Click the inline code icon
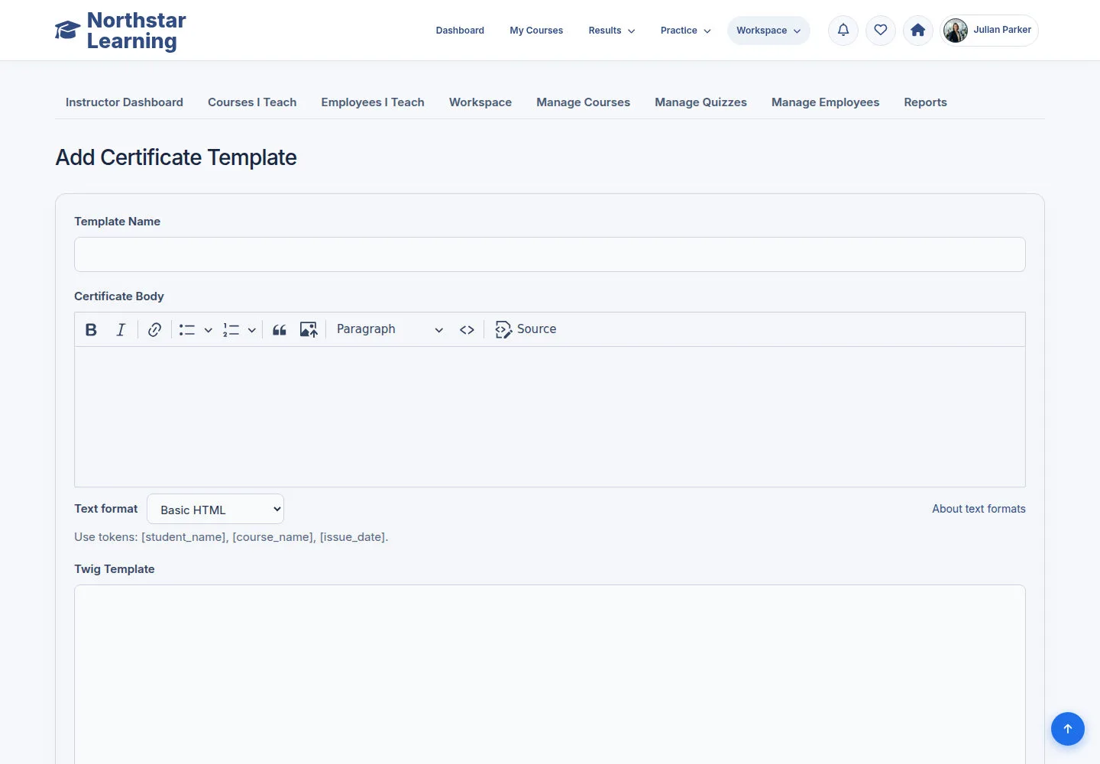The width and height of the screenshot is (1100, 764). tap(467, 329)
